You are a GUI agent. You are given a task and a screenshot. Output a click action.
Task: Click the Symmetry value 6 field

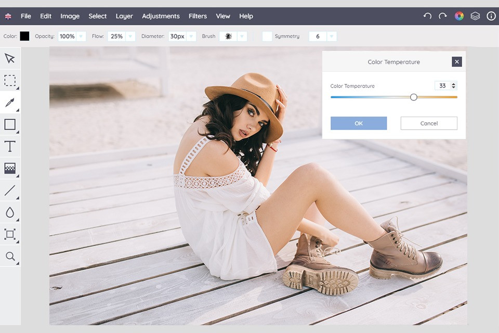(x=318, y=36)
